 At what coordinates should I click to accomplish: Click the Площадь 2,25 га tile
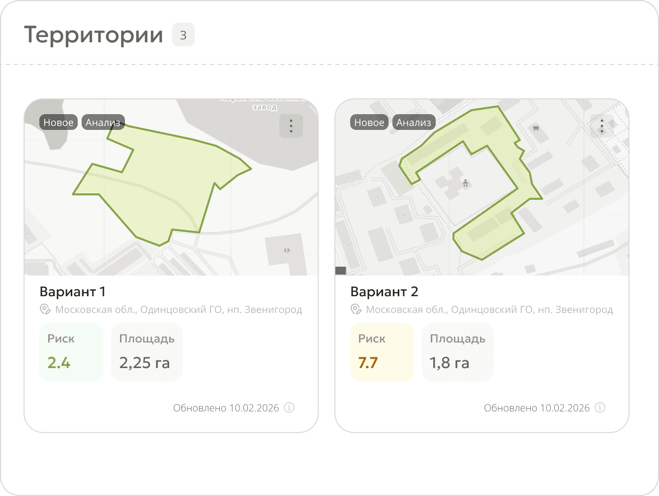coord(147,352)
